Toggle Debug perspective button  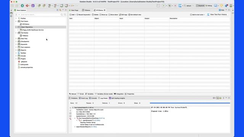(209, 6)
